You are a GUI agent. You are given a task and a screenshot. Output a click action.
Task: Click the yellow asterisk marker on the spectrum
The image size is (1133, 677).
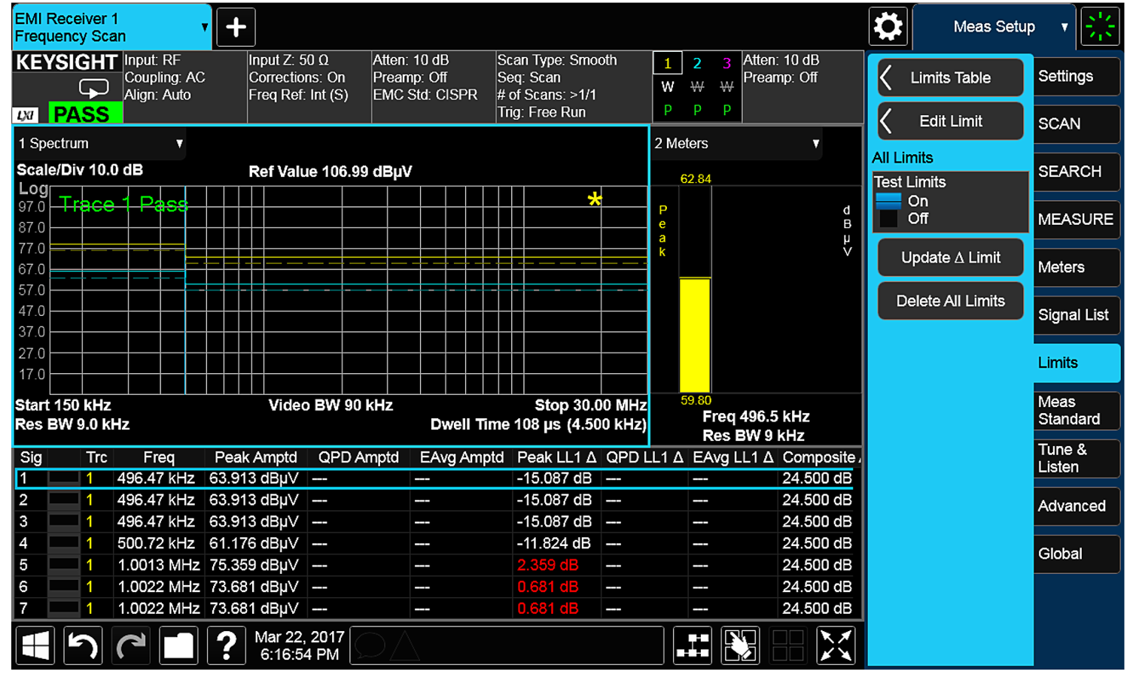coord(595,199)
